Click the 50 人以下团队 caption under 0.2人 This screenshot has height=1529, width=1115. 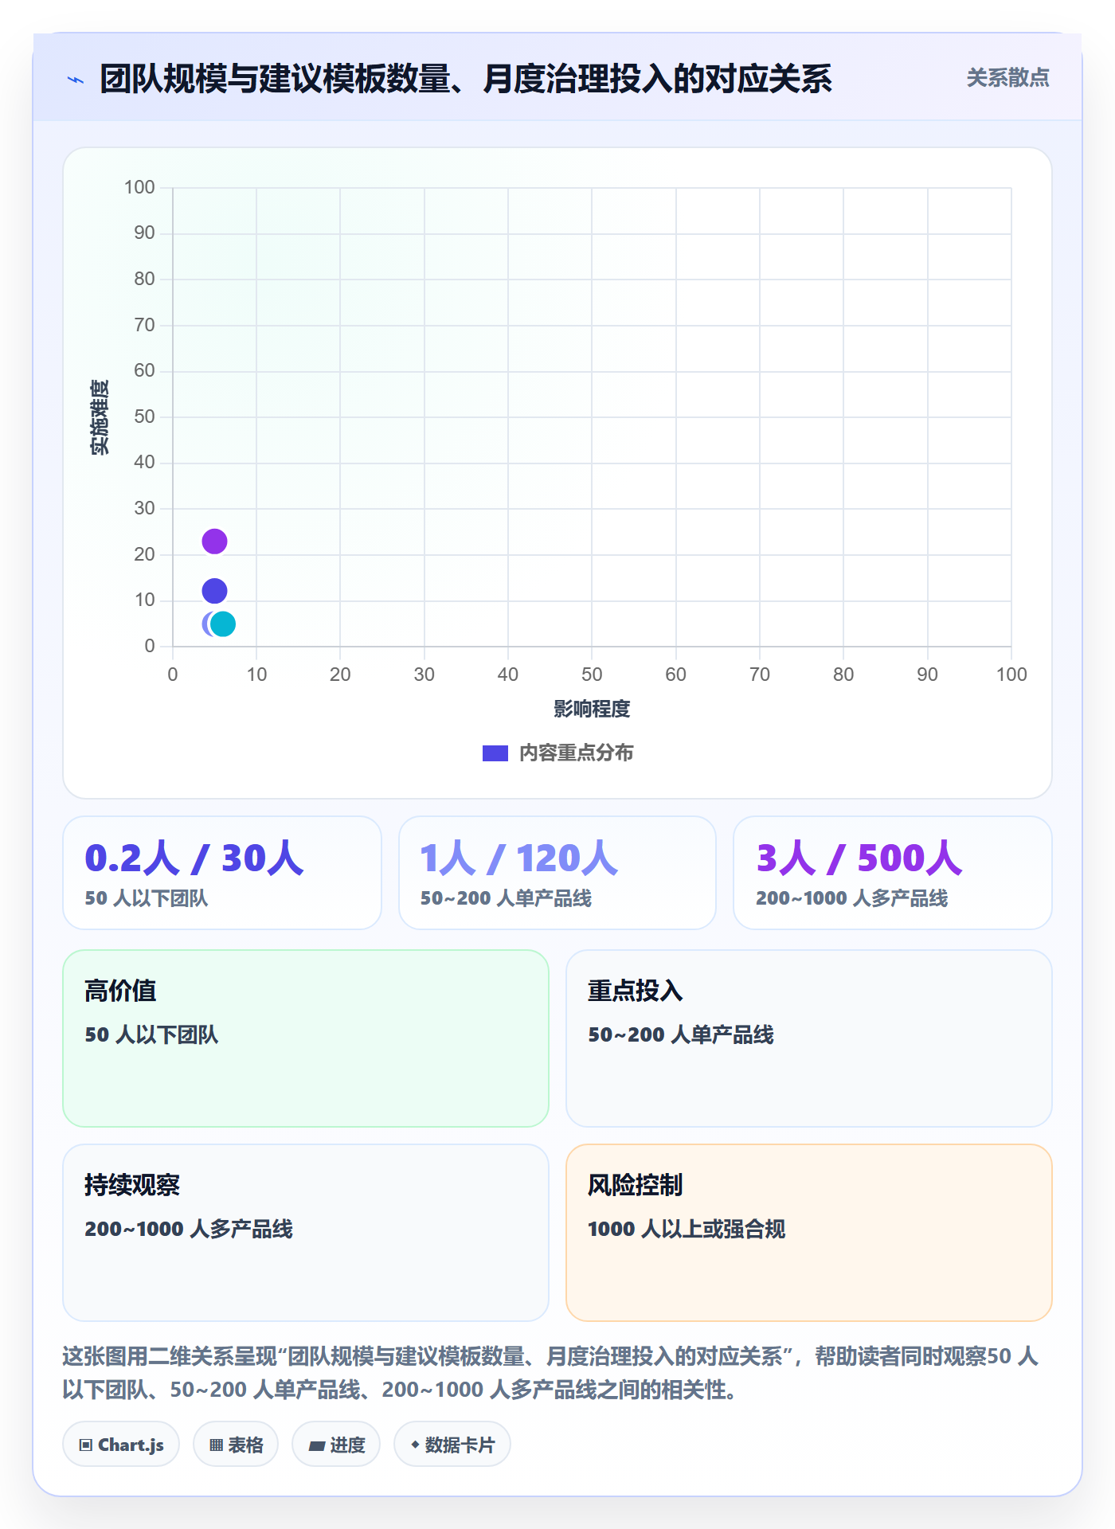pos(147,898)
